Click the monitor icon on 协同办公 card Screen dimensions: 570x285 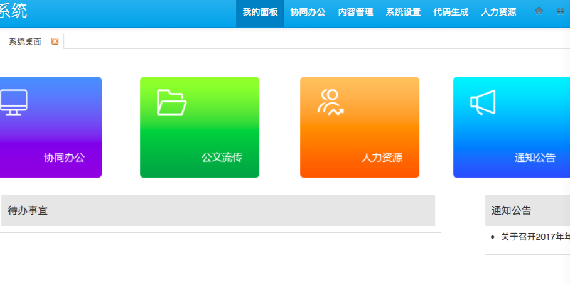pyautogui.click(x=13, y=102)
